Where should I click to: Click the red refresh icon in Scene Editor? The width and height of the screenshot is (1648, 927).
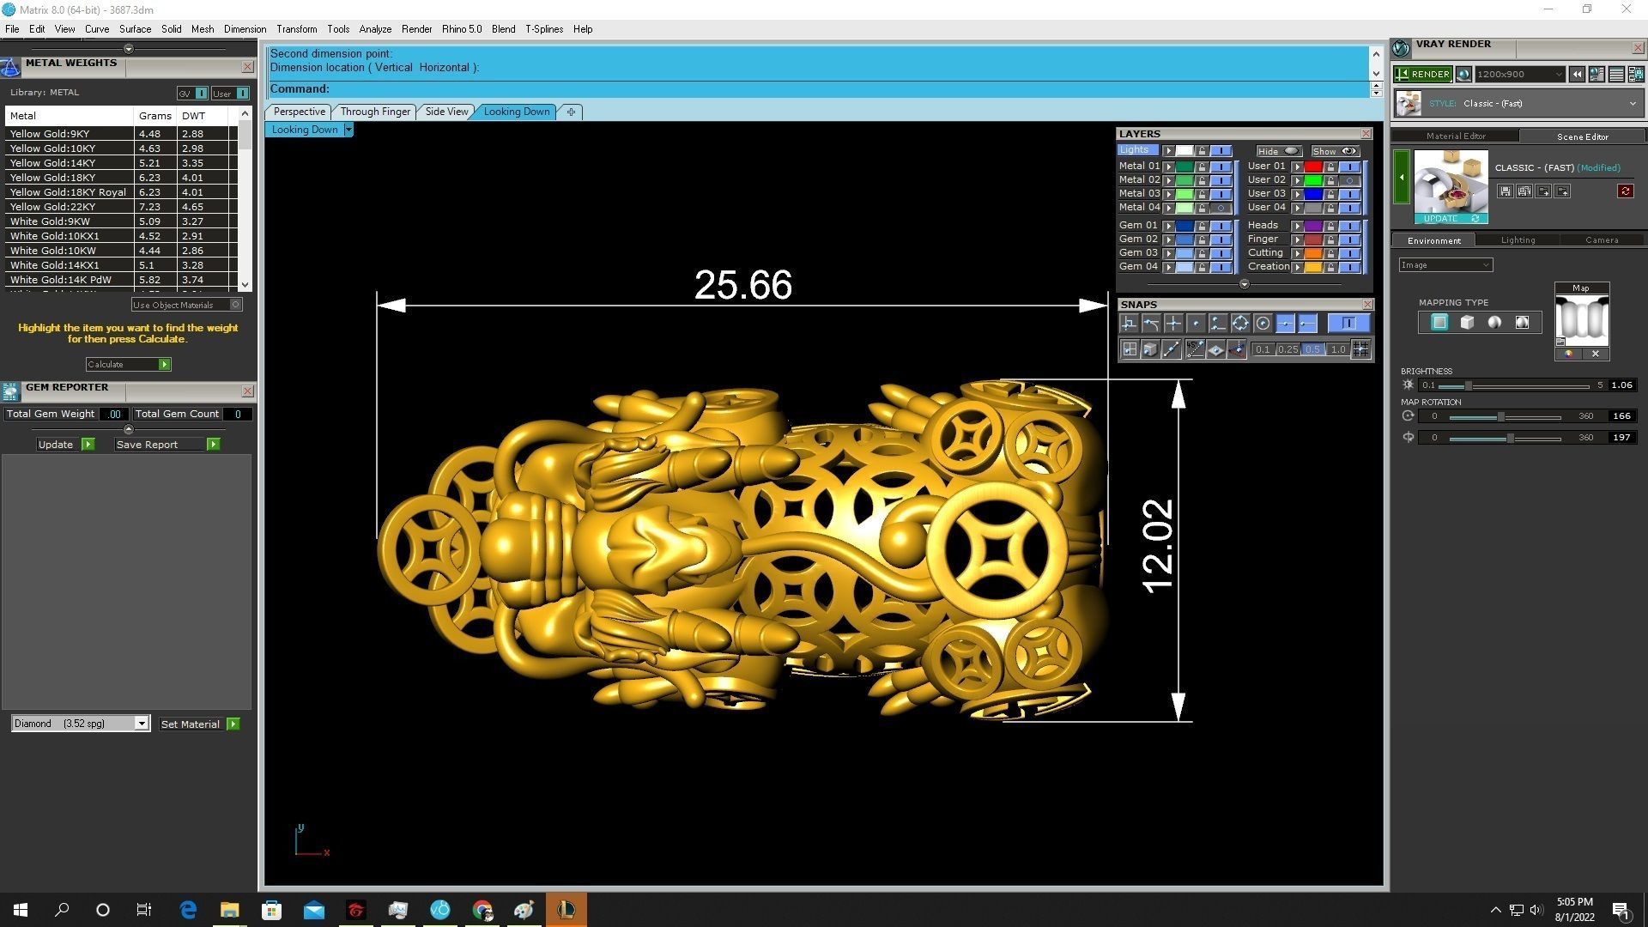click(x=1625, y=191)
